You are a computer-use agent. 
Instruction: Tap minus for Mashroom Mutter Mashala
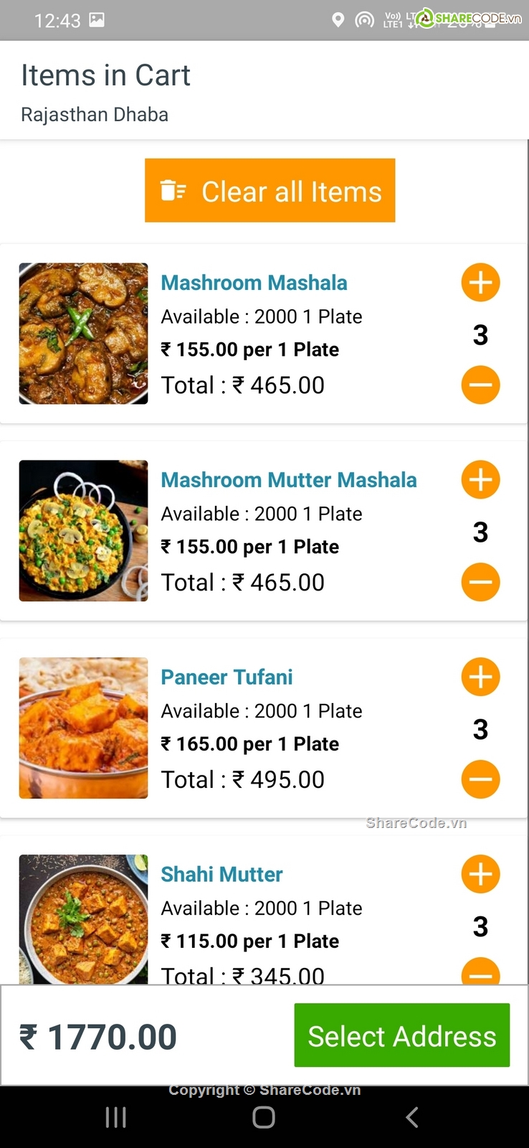pos(480,582)
